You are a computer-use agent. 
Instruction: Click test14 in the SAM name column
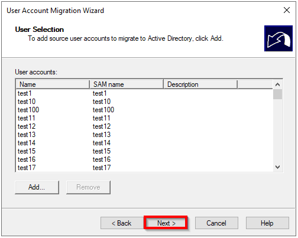[x=102, y=143]
